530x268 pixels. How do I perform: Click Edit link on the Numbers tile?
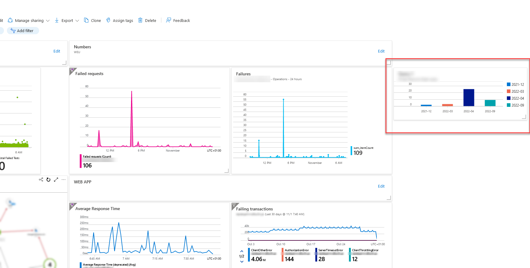tap(381, 51)
